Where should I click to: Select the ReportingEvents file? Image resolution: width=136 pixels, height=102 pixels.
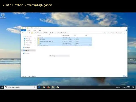point(65,45)
